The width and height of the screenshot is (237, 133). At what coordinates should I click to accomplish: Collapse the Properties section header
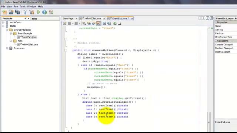(x=216, y=22)
